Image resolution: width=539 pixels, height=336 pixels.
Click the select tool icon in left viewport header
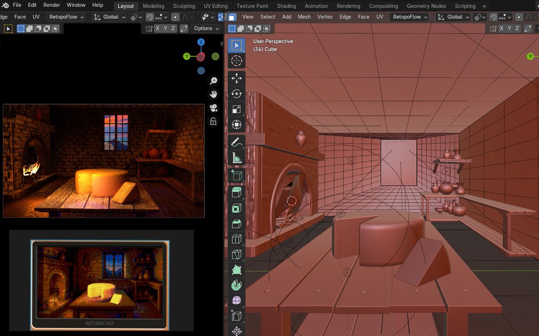pos(8,28)
